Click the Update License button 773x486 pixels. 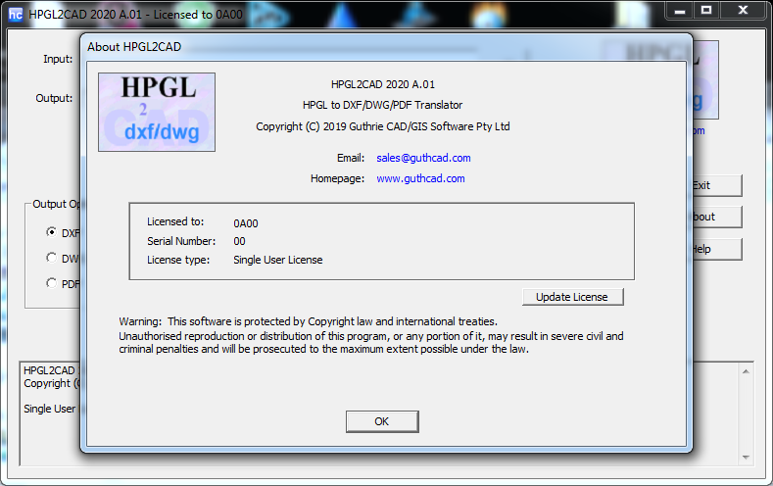tap(572, 297)
